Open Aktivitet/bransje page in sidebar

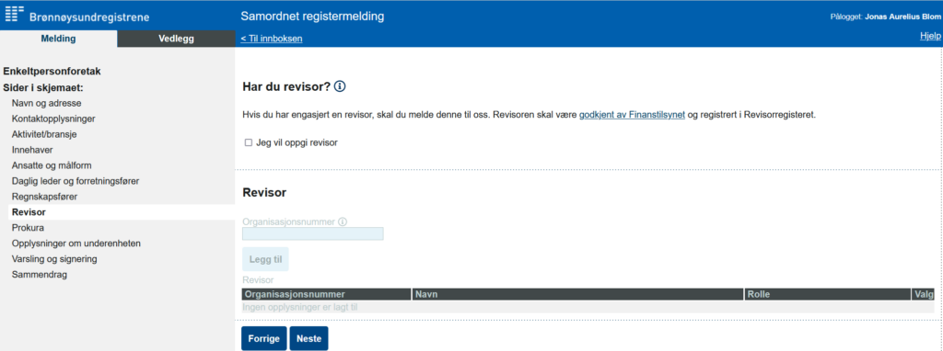click(44, 134)
